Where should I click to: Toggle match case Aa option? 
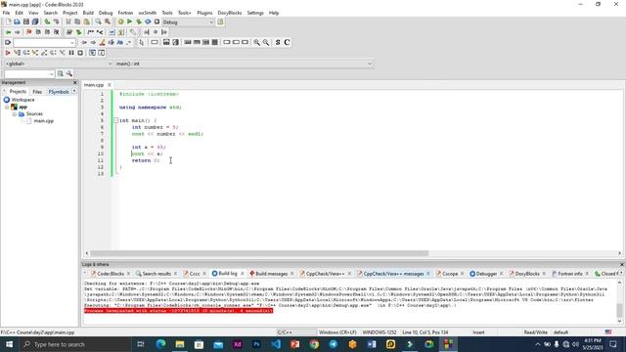[x=119, y=42]
